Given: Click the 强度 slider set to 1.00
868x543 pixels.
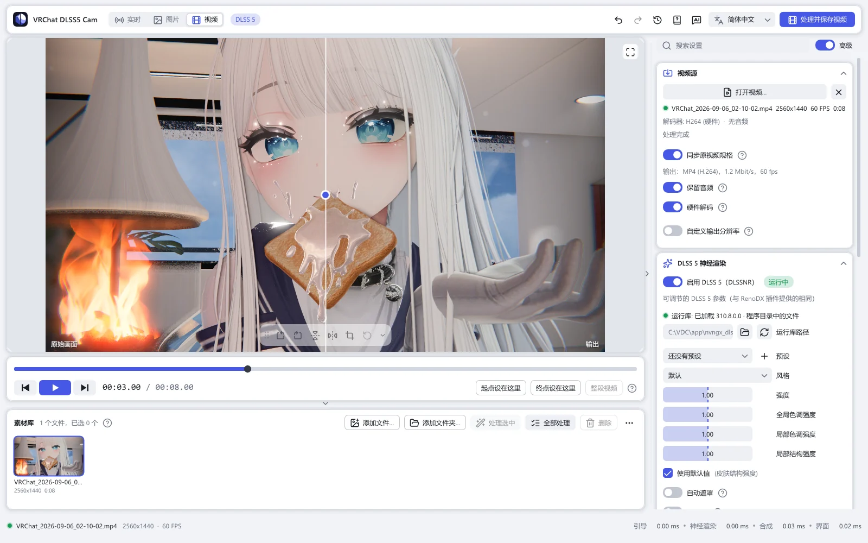Looking at the screenshot, I should tap(707, 395).
